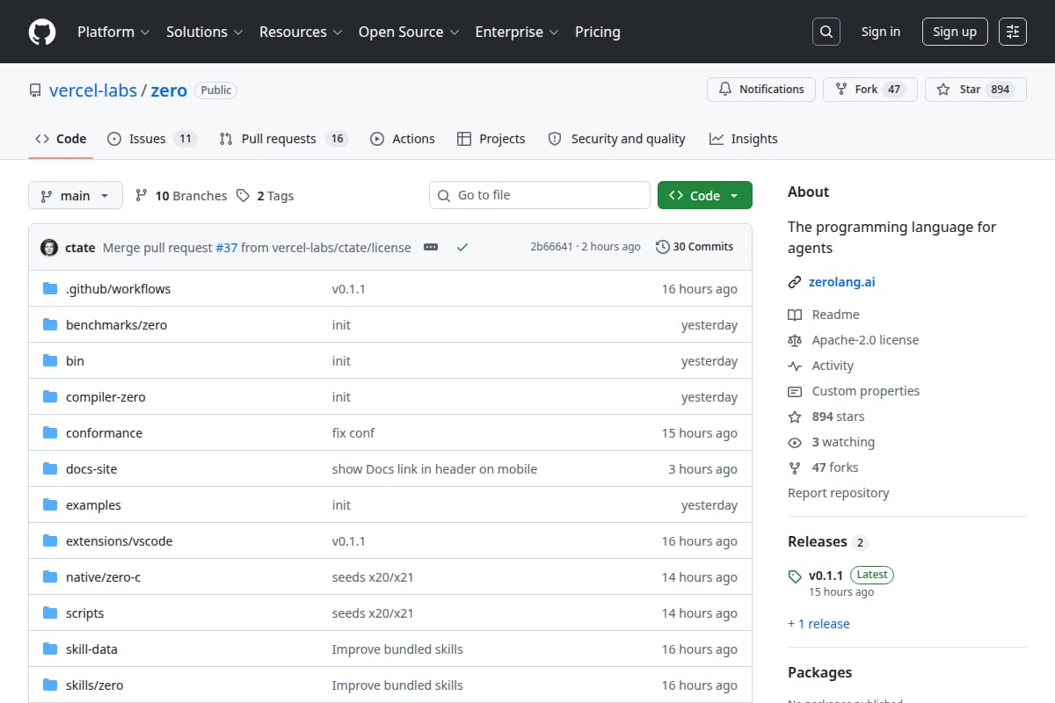Open the bin folder
Screen dimensions: 1055x703
75,361
